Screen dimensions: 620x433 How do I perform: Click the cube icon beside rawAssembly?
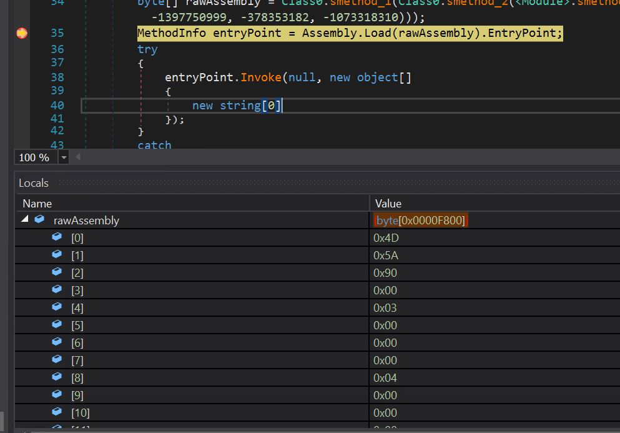point(40,220)
